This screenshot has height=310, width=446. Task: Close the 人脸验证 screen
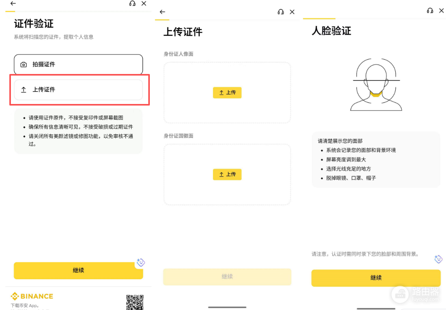[441, 11]
